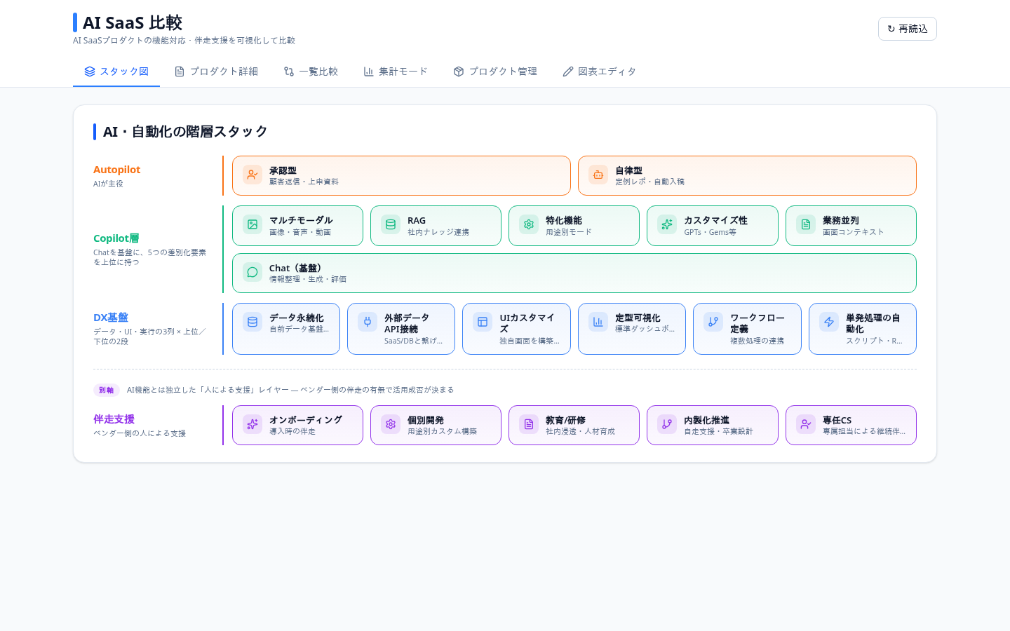Click the カスタマイズ性 card title

715,220
